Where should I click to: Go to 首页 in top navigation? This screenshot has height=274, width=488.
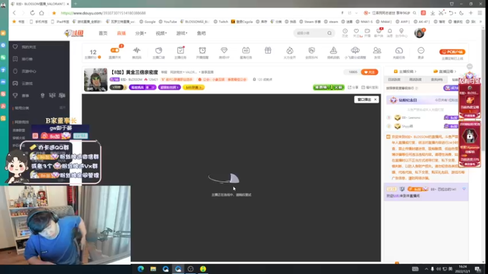(x=103, y=33)
